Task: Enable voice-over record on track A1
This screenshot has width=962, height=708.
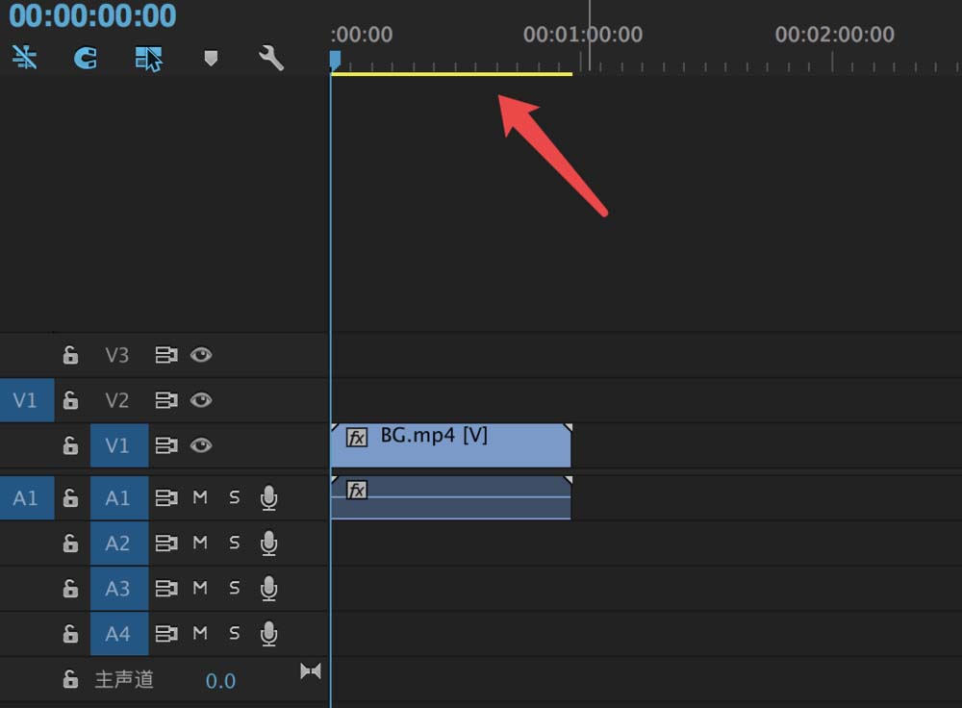Action: (x=269, y=497)
